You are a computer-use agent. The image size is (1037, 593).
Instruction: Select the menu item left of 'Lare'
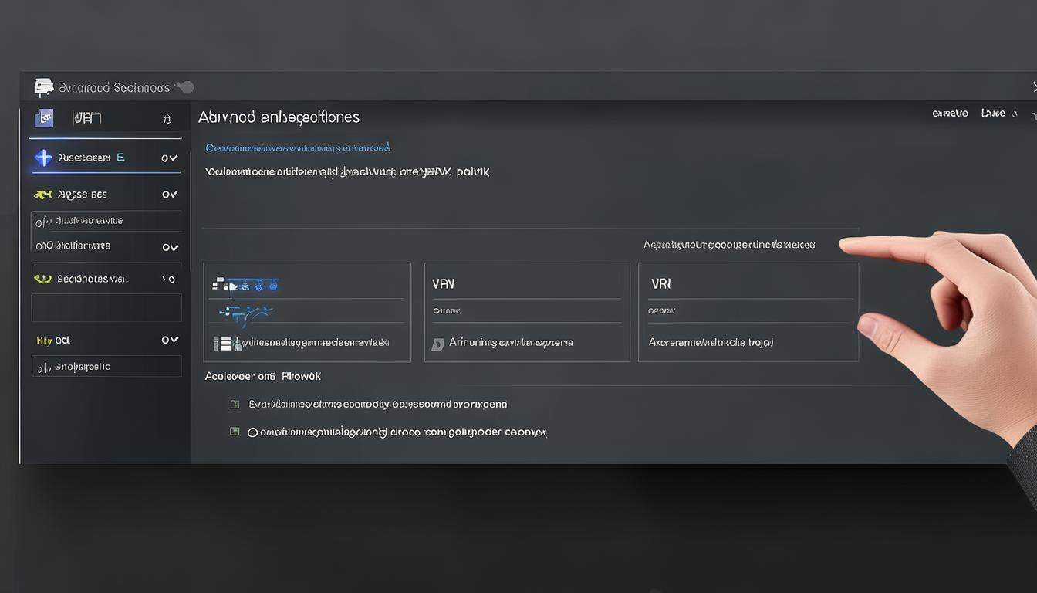950,114
